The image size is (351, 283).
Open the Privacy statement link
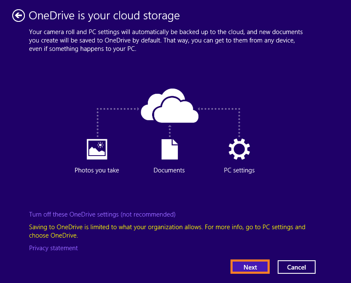tap(53, 248)
